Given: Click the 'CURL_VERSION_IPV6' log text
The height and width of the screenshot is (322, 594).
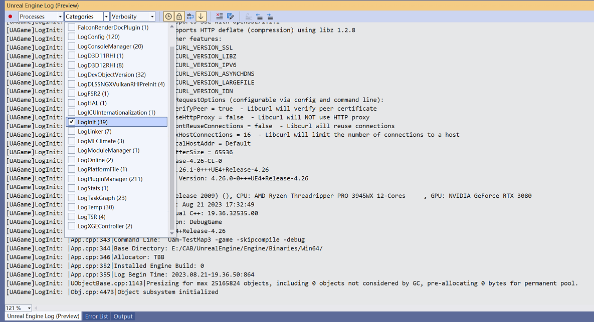Looking at the screenshot, I should [x=206, y=65].
